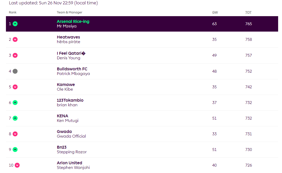
Task: Click the Rank column header
Action: point(13,12)
